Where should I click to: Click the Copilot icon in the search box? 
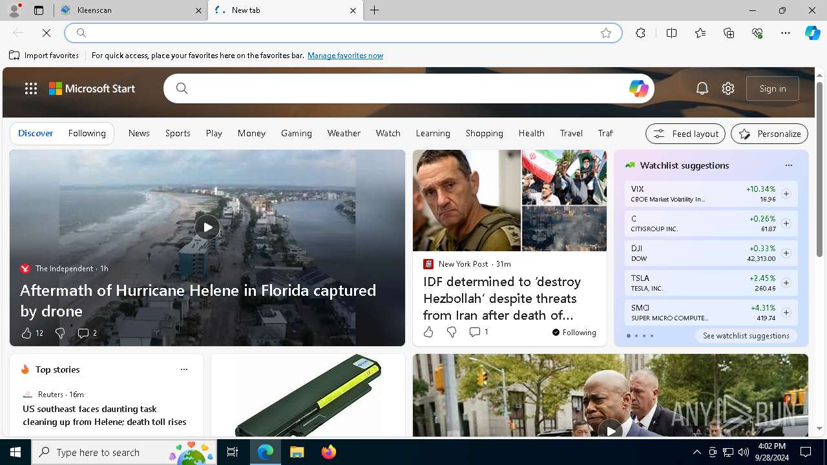(638, 88)
